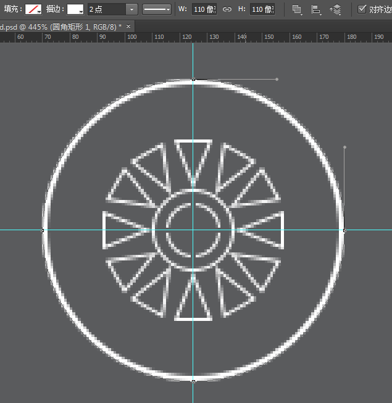Expand the stroke line style dropdown
392x403 pixels.
157,10
